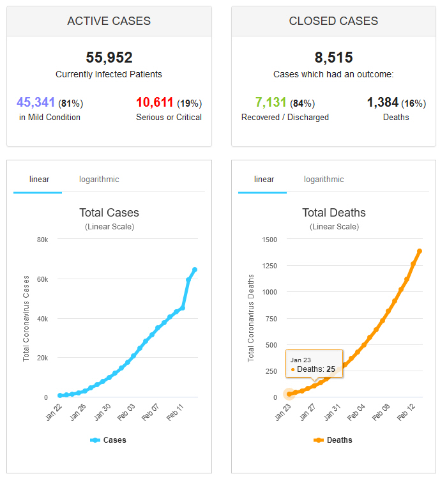Image resolution: width=440 pixels, height=483 pixels.
Task: Click the last data point on Cases line
Action: coord(195,270)
